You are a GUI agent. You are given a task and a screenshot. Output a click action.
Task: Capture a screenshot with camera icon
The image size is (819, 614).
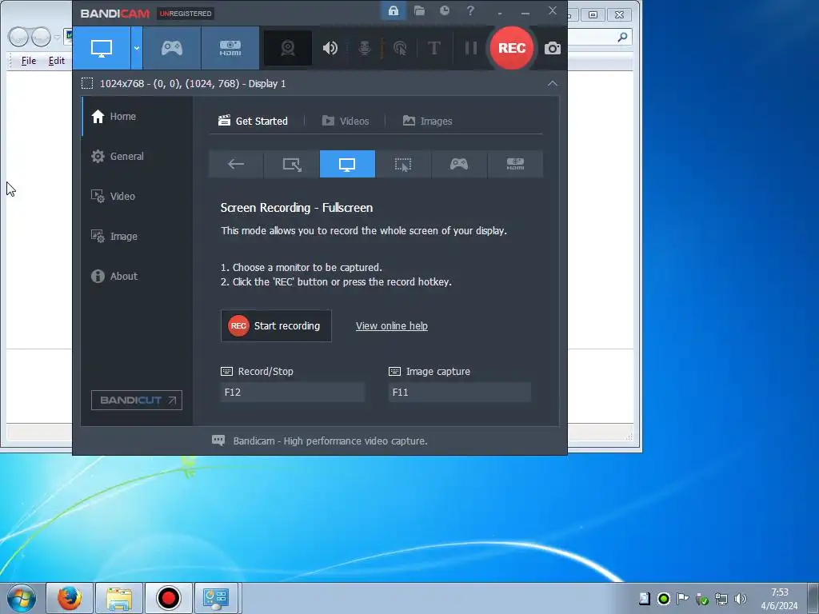pos(552,49)
